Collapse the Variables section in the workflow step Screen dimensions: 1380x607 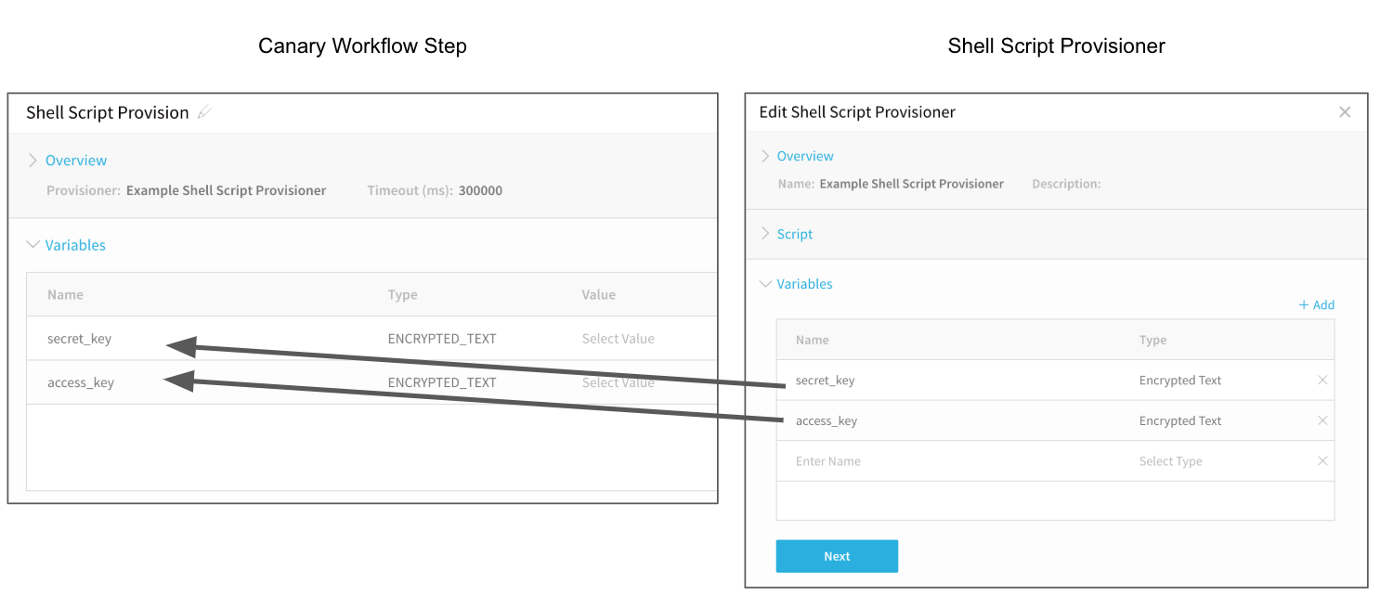coord(66,245)
